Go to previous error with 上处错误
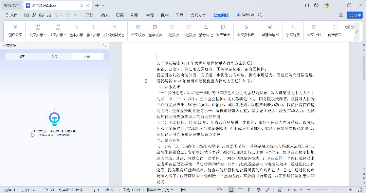Screen dimensions: 366x193 pos(172,30)
